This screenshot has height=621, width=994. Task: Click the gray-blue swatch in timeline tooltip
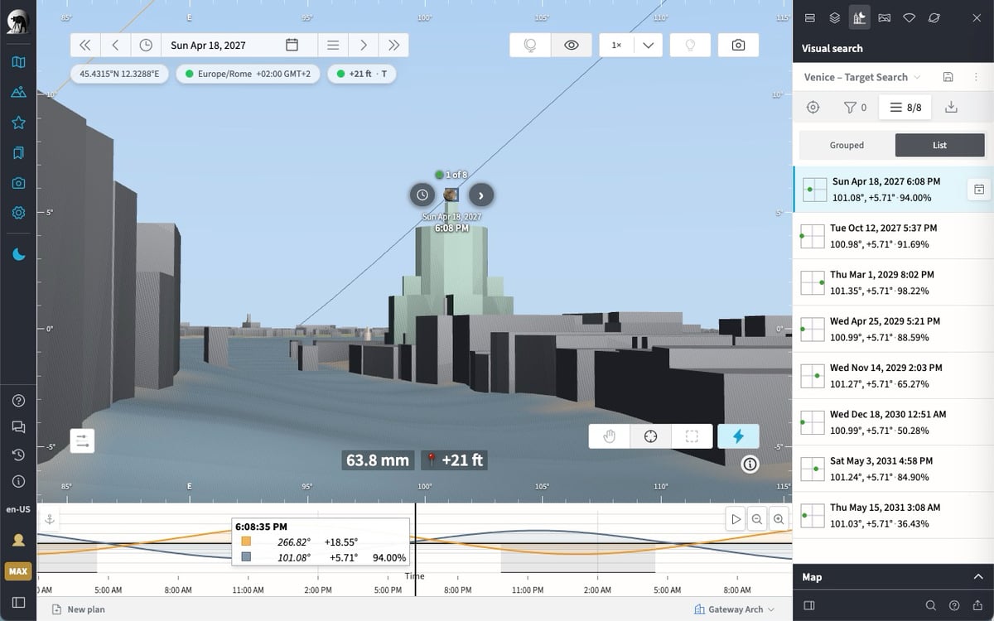tap(246, 558)
